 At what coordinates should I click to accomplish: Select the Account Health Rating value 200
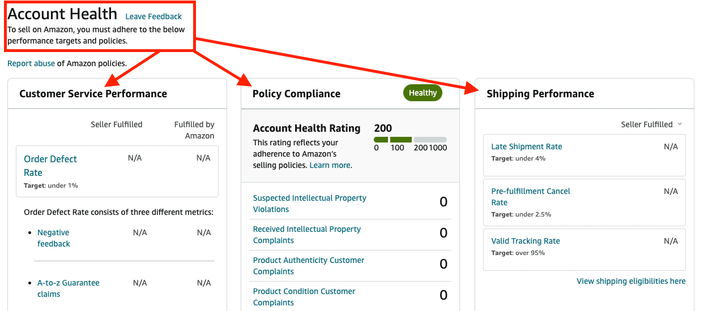pos(383,128)
